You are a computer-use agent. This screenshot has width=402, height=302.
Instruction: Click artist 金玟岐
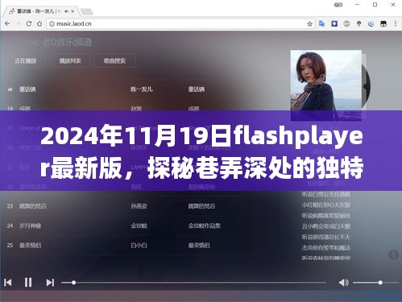pyautogui.click(x=139, y=225)
